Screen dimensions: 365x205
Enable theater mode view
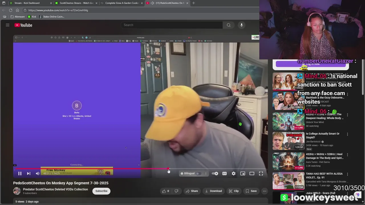coord(252,173)
